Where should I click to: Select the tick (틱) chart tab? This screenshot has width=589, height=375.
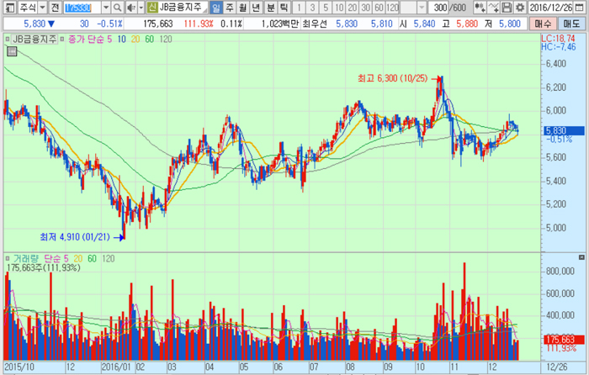(x=284, y=8)
